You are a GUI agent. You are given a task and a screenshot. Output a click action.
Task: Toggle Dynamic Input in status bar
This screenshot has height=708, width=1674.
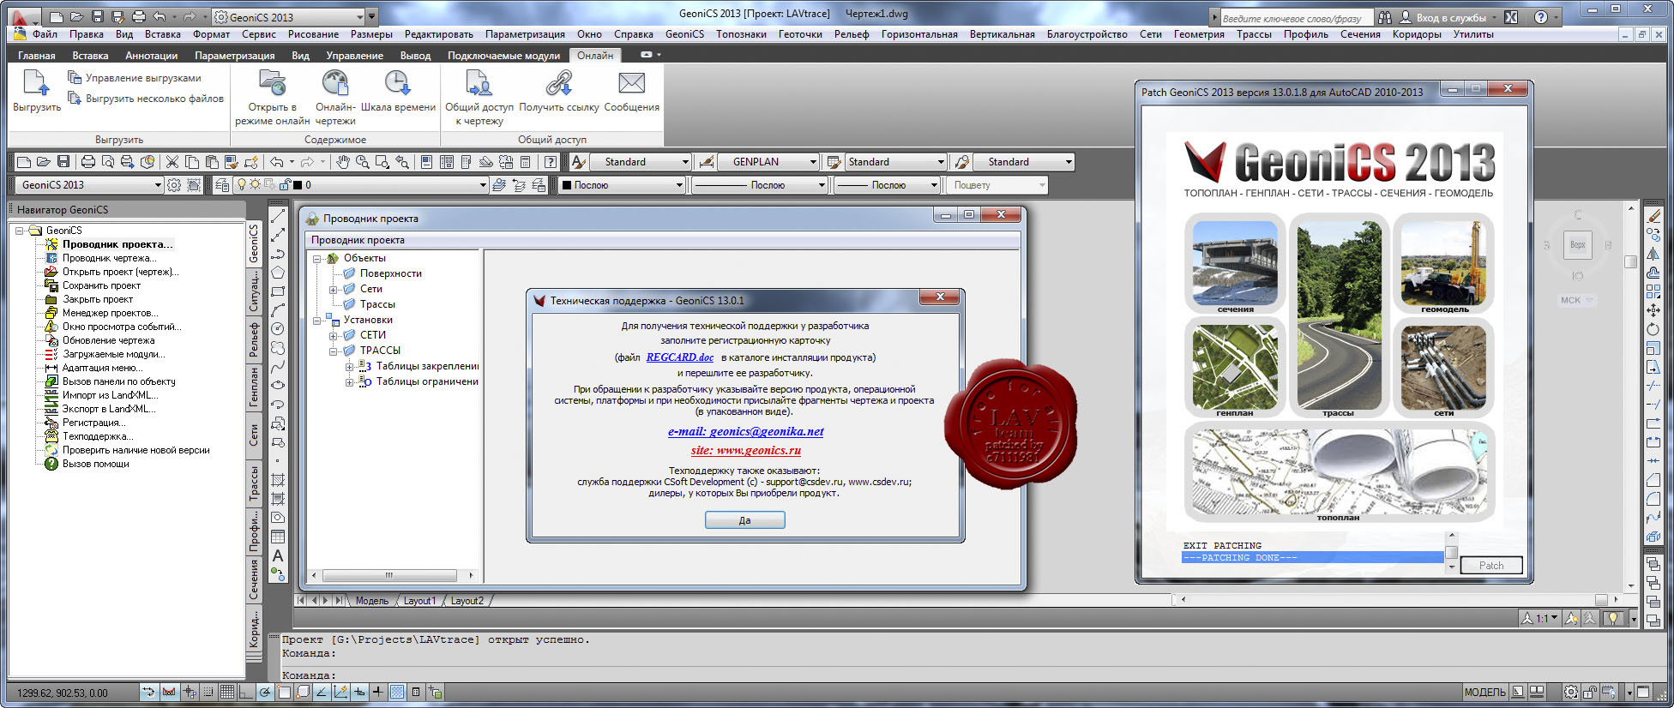click(x=359, y=692)
